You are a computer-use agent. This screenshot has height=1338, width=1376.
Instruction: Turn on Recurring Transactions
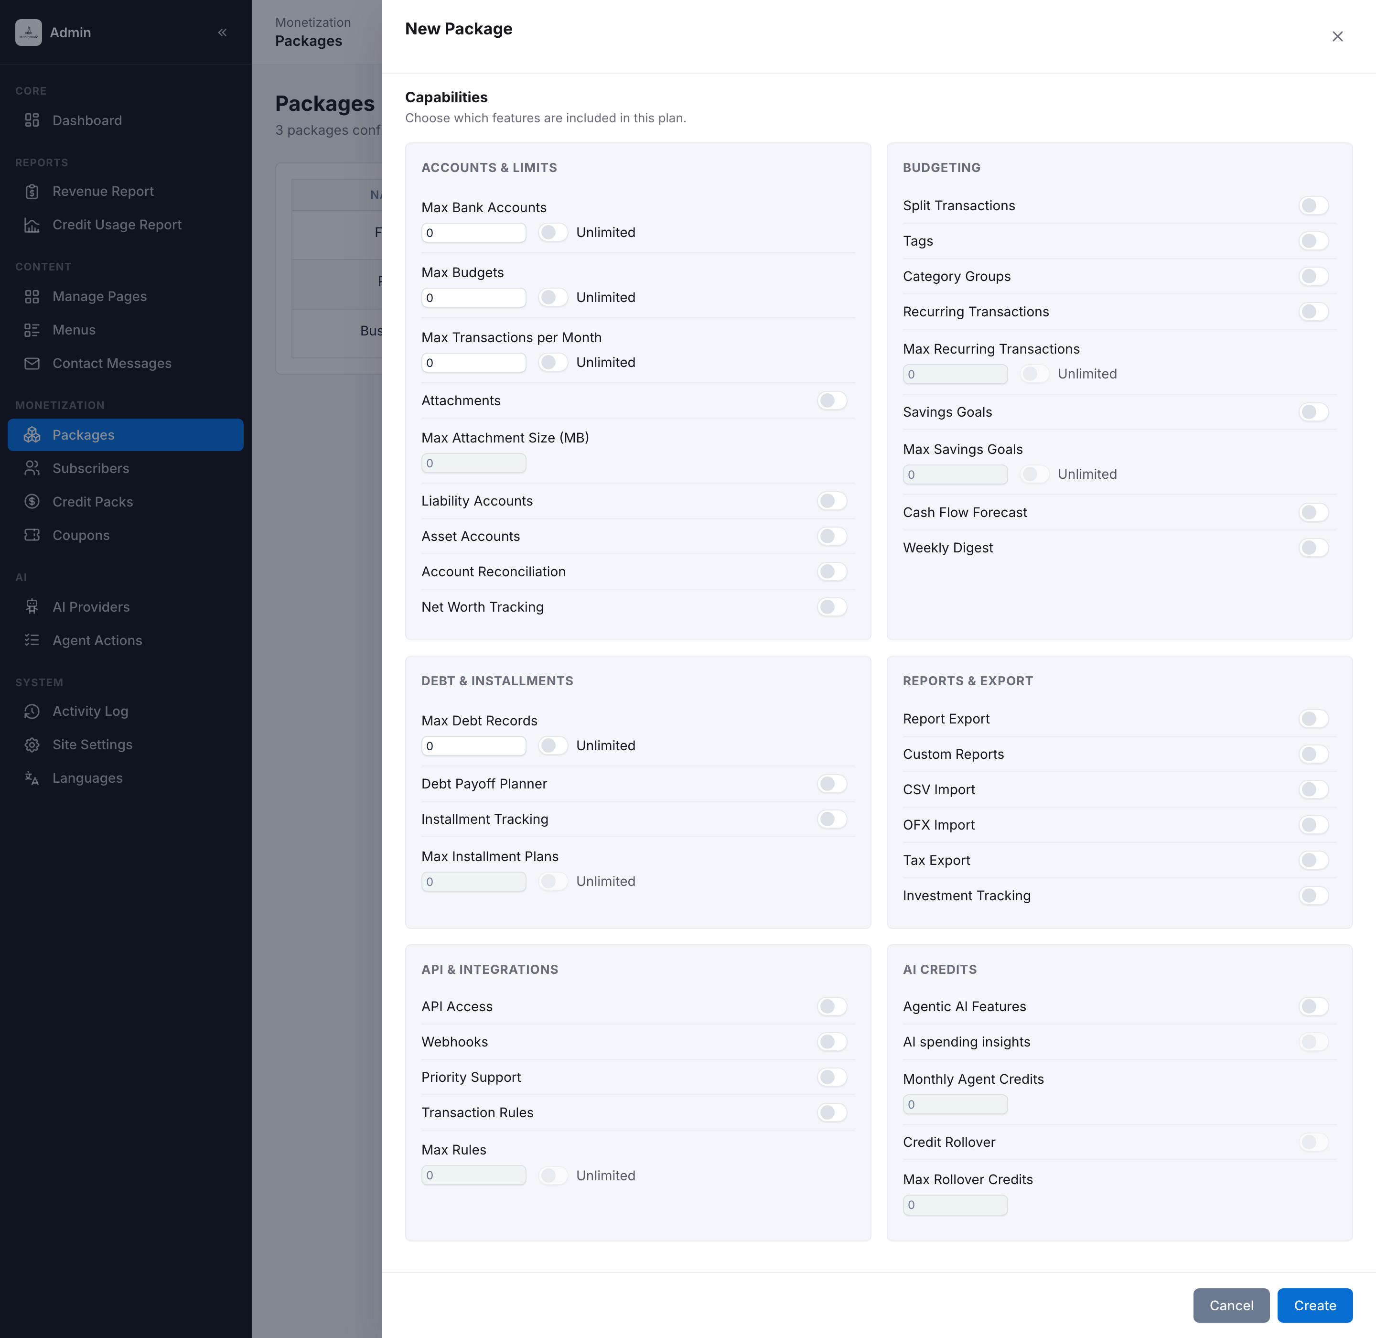tap(1313, 312)
